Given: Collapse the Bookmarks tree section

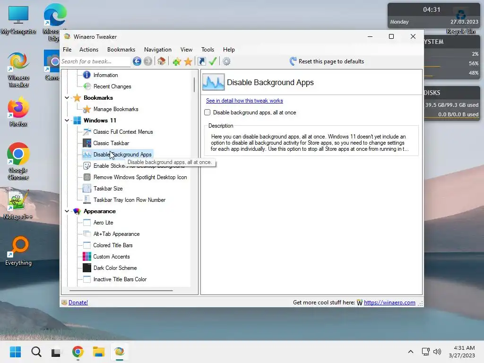Looking at the screenshot, I should click(67, 98).
